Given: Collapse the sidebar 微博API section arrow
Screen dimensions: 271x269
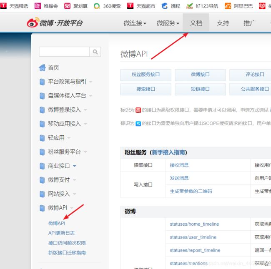Looking at the screenshot, I should (x=72, y=208).
